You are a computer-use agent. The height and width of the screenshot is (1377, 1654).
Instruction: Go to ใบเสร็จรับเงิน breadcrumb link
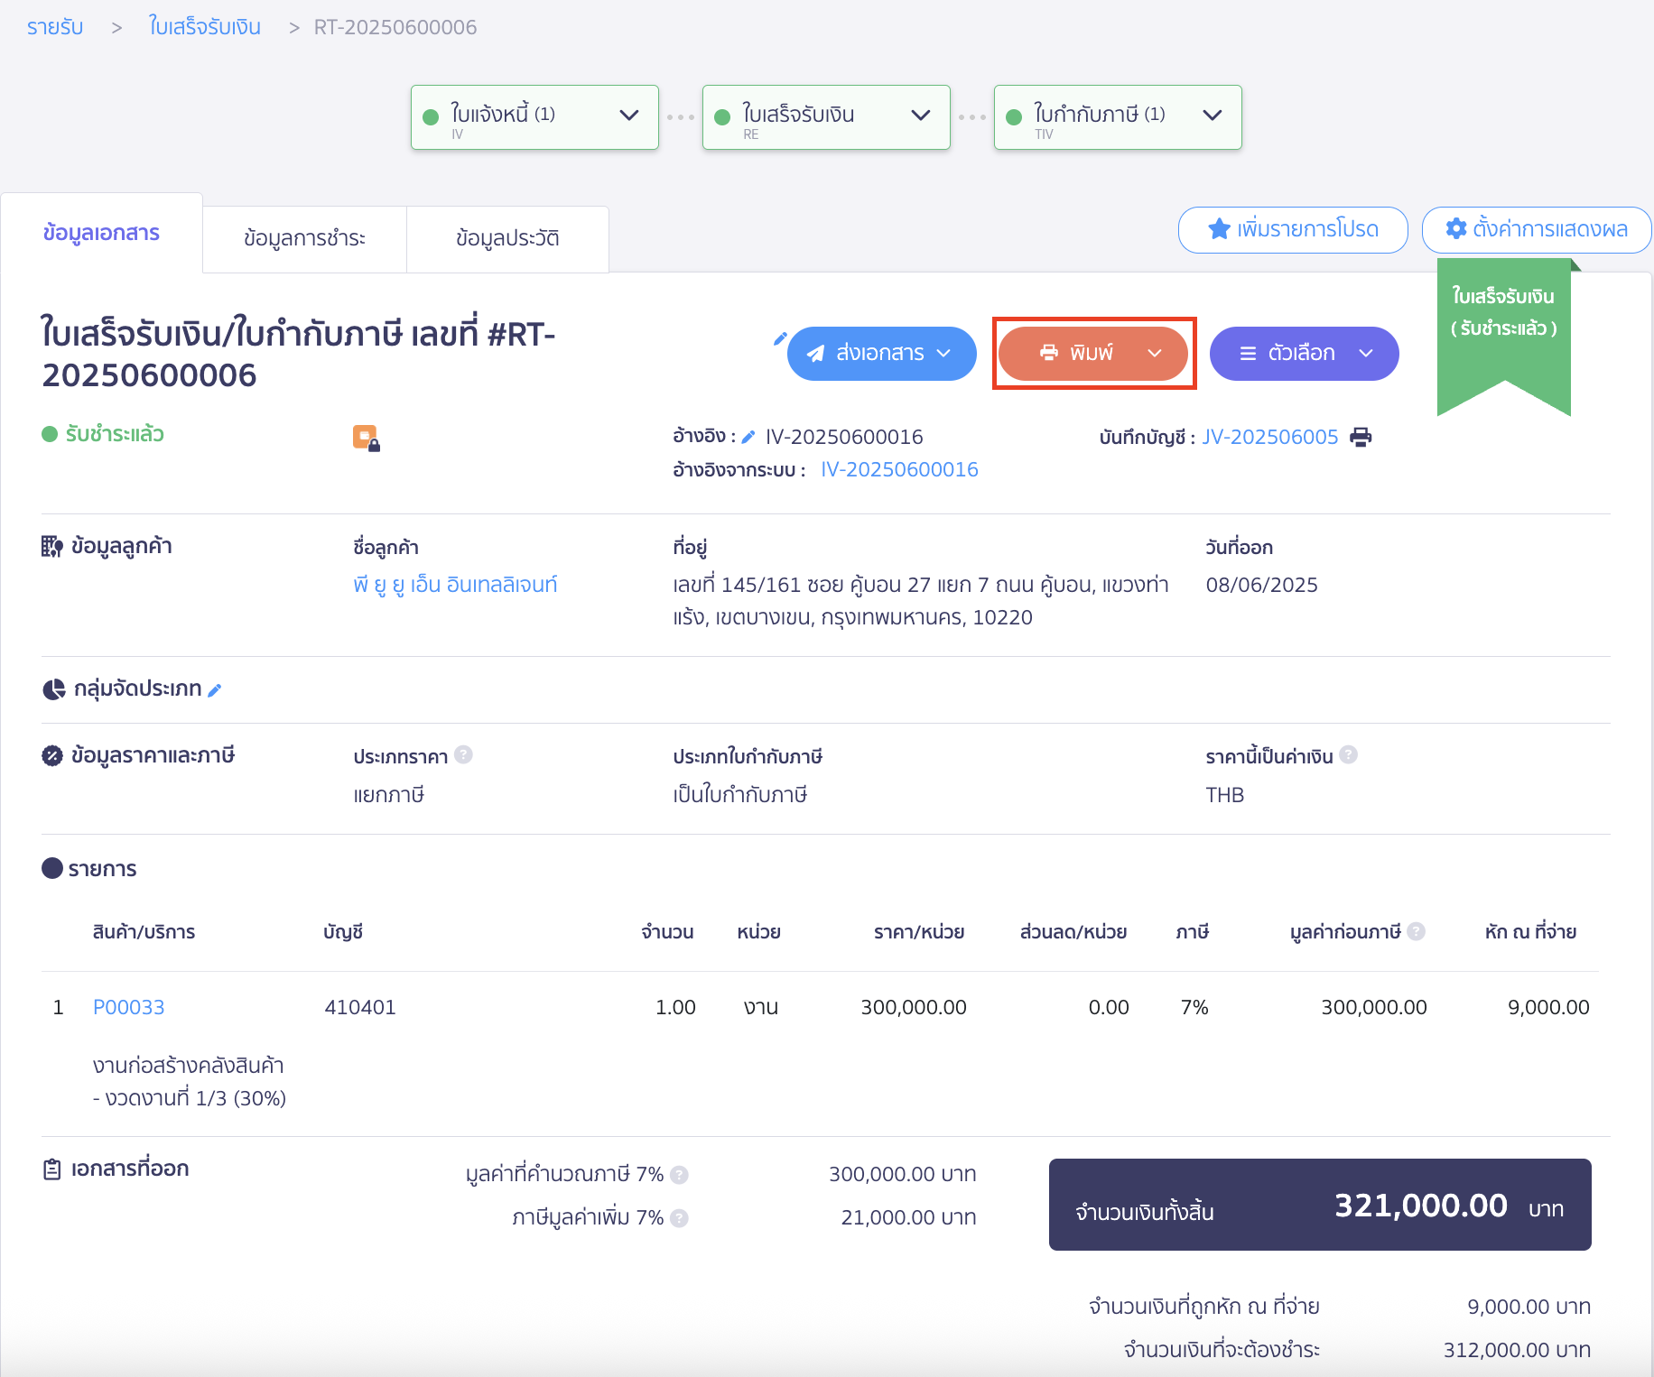tap(205, 27)
